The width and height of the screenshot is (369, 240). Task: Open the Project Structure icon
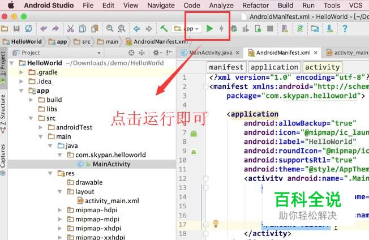(315, 29)
